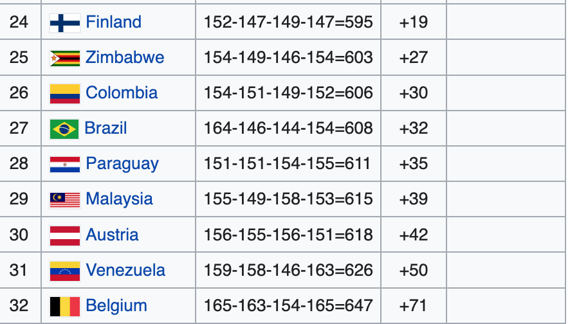
Task: Navigate to the Belgium link
Action: pos(116,306)
